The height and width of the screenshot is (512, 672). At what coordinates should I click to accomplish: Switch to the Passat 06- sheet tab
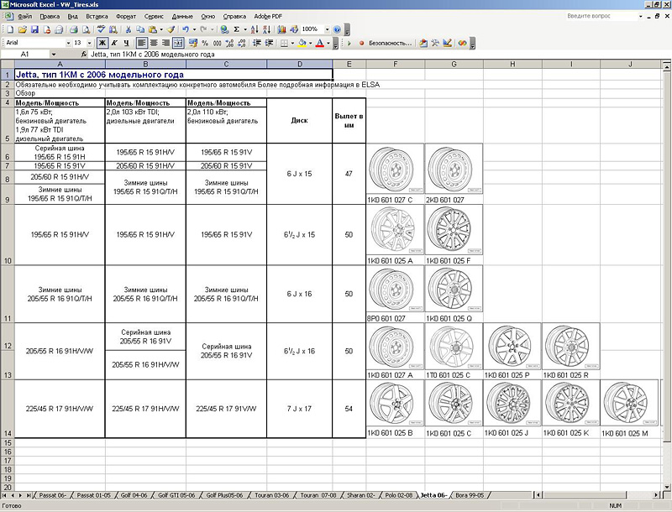tap(53, 495)
